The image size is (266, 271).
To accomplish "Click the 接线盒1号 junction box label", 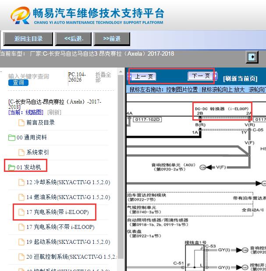I will (195, 242).
